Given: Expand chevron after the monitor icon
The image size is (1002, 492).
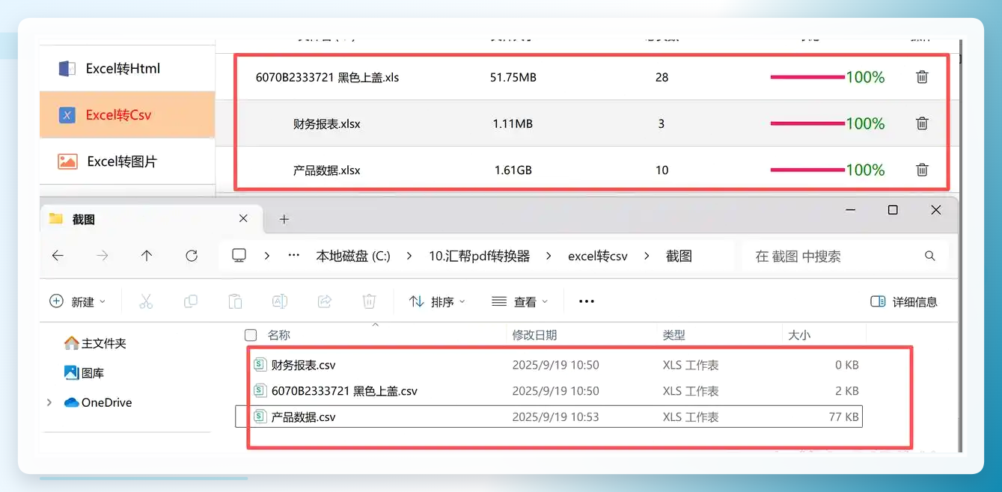Looking at the screenshot, I should coord(267,256).
